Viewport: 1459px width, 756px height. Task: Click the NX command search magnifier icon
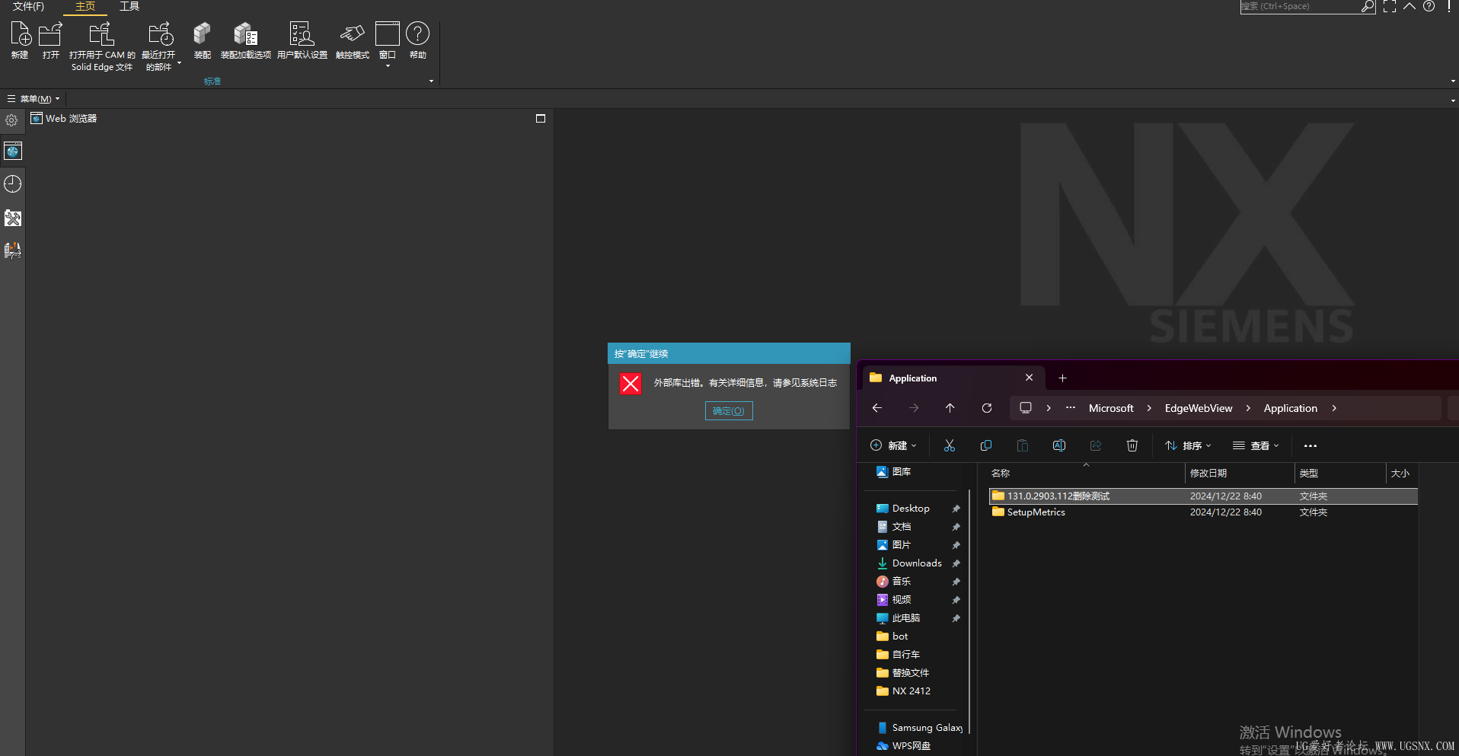[1368, 7]
